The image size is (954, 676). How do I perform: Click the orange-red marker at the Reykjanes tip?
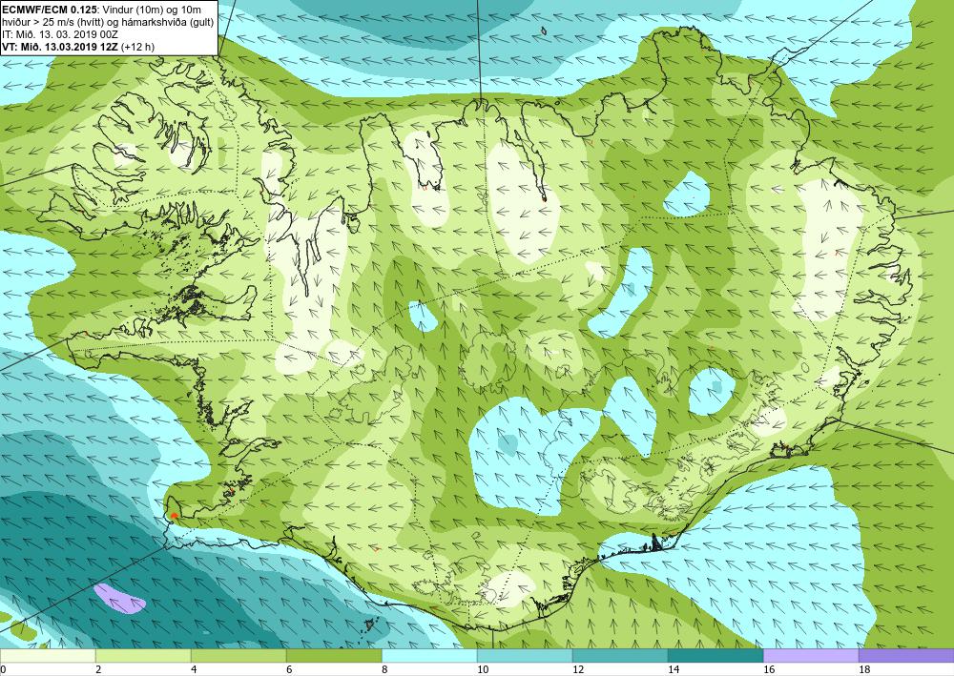click(174, 516)
